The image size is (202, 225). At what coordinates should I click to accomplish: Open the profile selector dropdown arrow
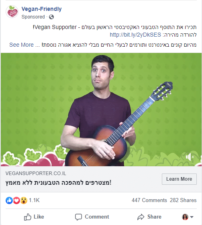(x=192, y=217)
